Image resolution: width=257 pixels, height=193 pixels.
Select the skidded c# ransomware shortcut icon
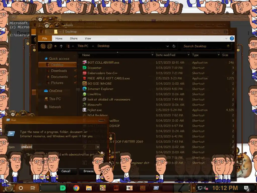coord(84,99)
